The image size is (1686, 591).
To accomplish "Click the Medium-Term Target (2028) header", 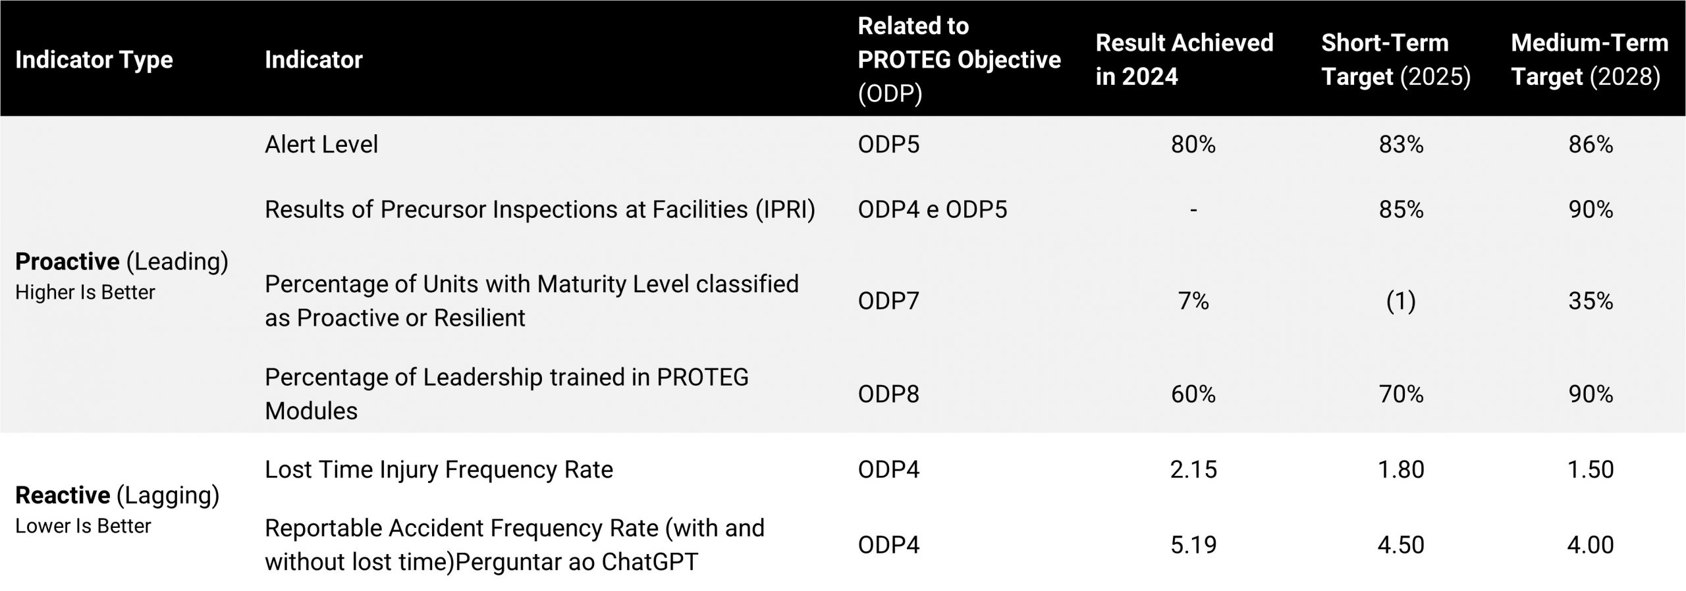I will pyautogui.click(x=1589, y=60).
